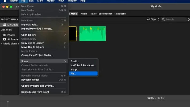Click the All Events star icon
Image resolution: width=190 pixels, height=107 pixels.
(x=4, y=39)
